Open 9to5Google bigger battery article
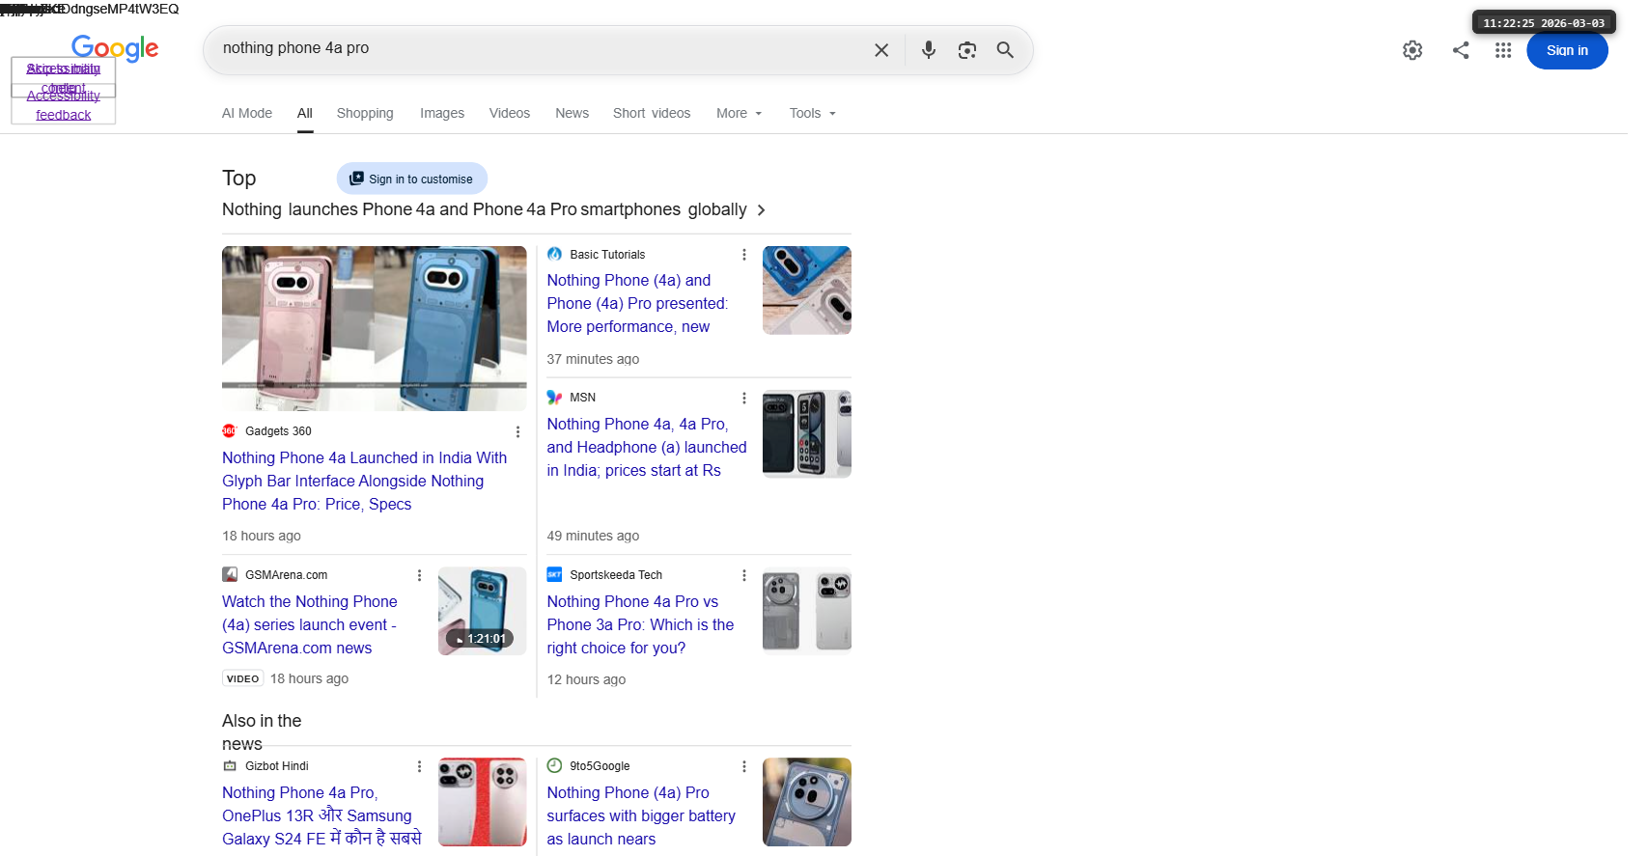The width and height of the screenshot is (1648, 856). [x=642, y=816]
